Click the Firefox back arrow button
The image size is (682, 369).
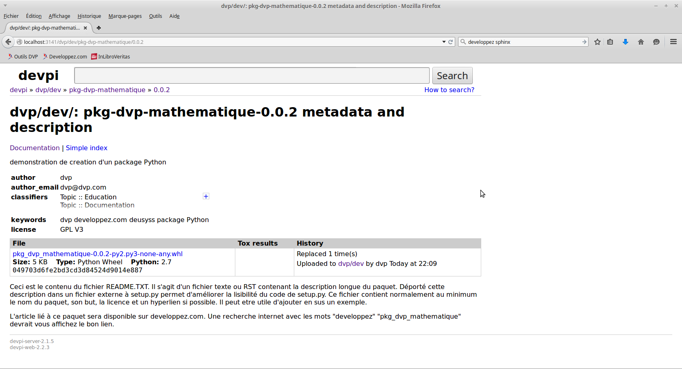click(8, 42)
